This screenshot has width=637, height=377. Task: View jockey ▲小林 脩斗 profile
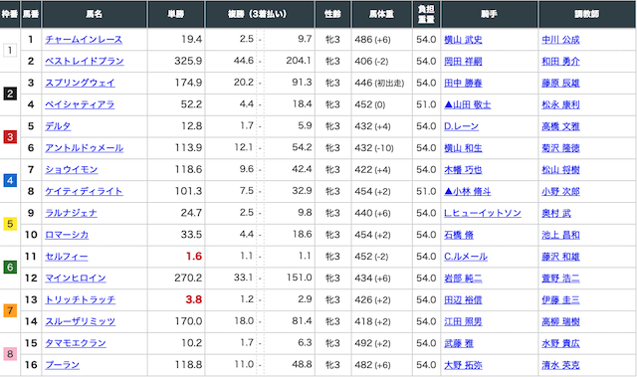[468, 192]
